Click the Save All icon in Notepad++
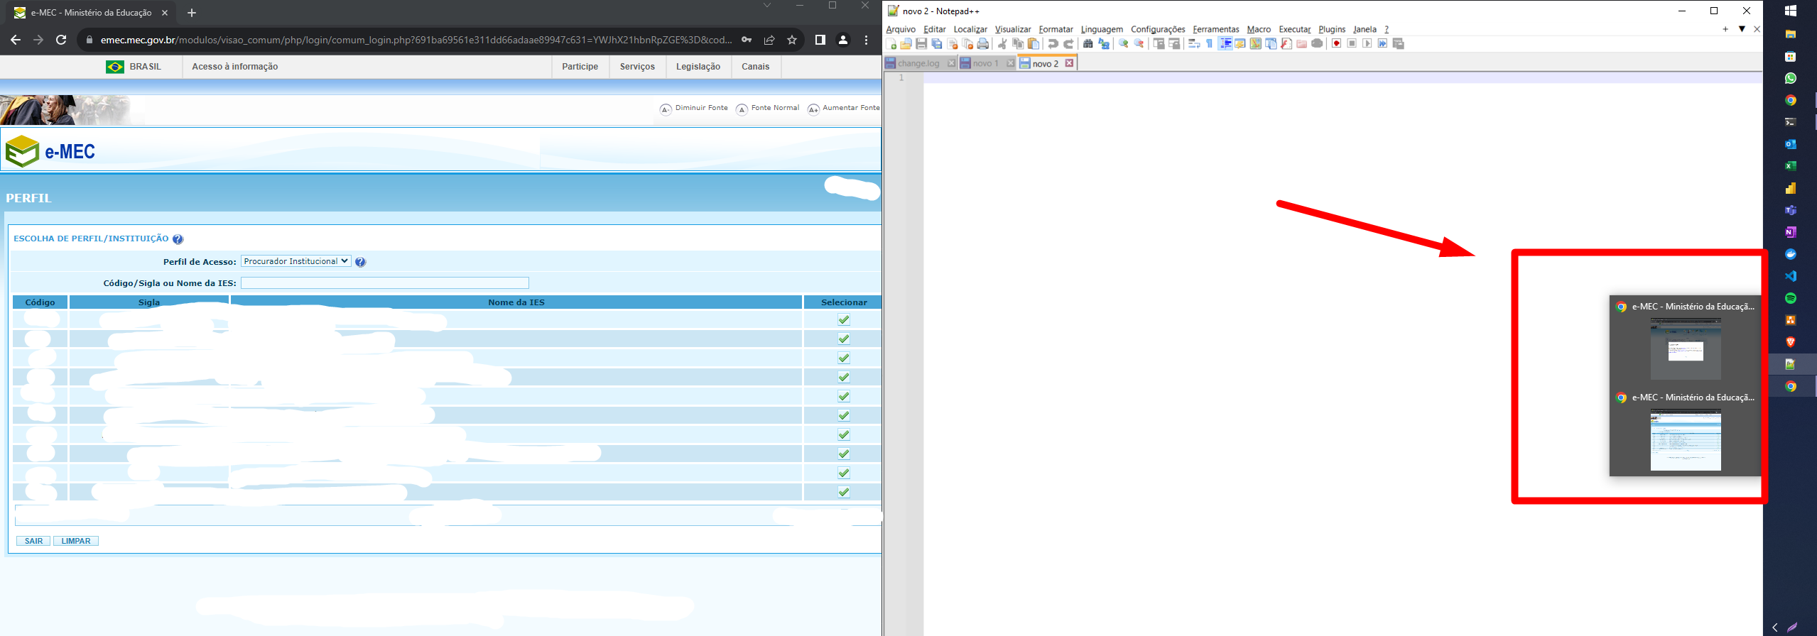The height and width of the screenshot is (636, 1817). pos(937,43)
